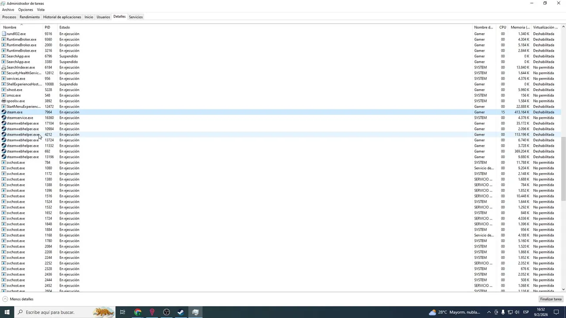Sort by the Virtualización column header
Image resolution: width=566 pixels, height=318 pixels.
[x=546, y=27]
